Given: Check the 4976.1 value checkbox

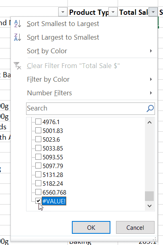Looking at the screenshot, I should coord(38,122).
